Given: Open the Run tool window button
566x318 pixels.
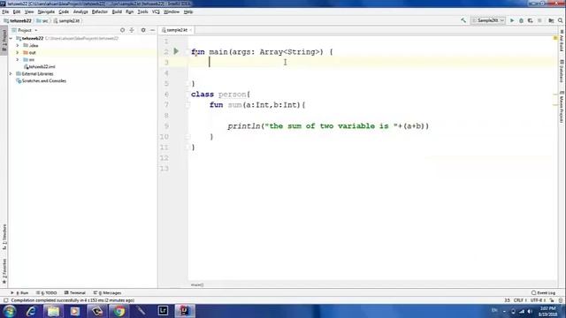Looking at the screenshot, I should tap(19, 292).
